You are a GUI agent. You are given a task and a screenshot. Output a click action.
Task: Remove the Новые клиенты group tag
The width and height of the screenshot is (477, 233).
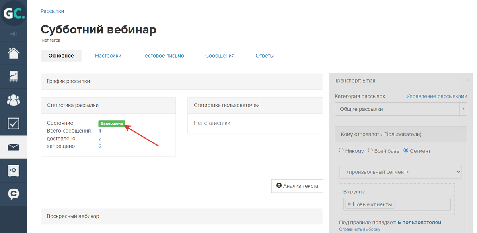pos(349,204)
